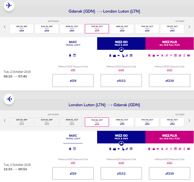Viewport: 194px width, 182px height.
Task: Click outbound WIZZ PLUS sitting together people icon
Action: [x=180, y=55]
